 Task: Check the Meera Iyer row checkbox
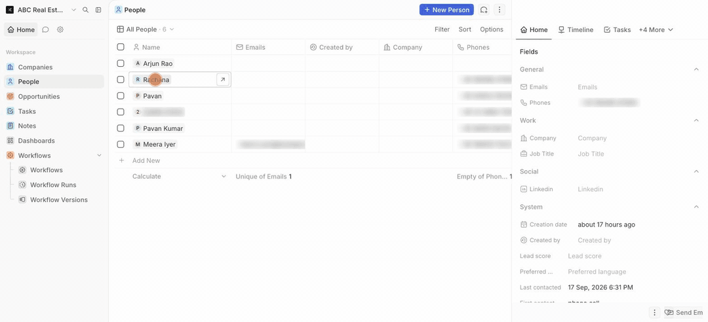(121, 145)
